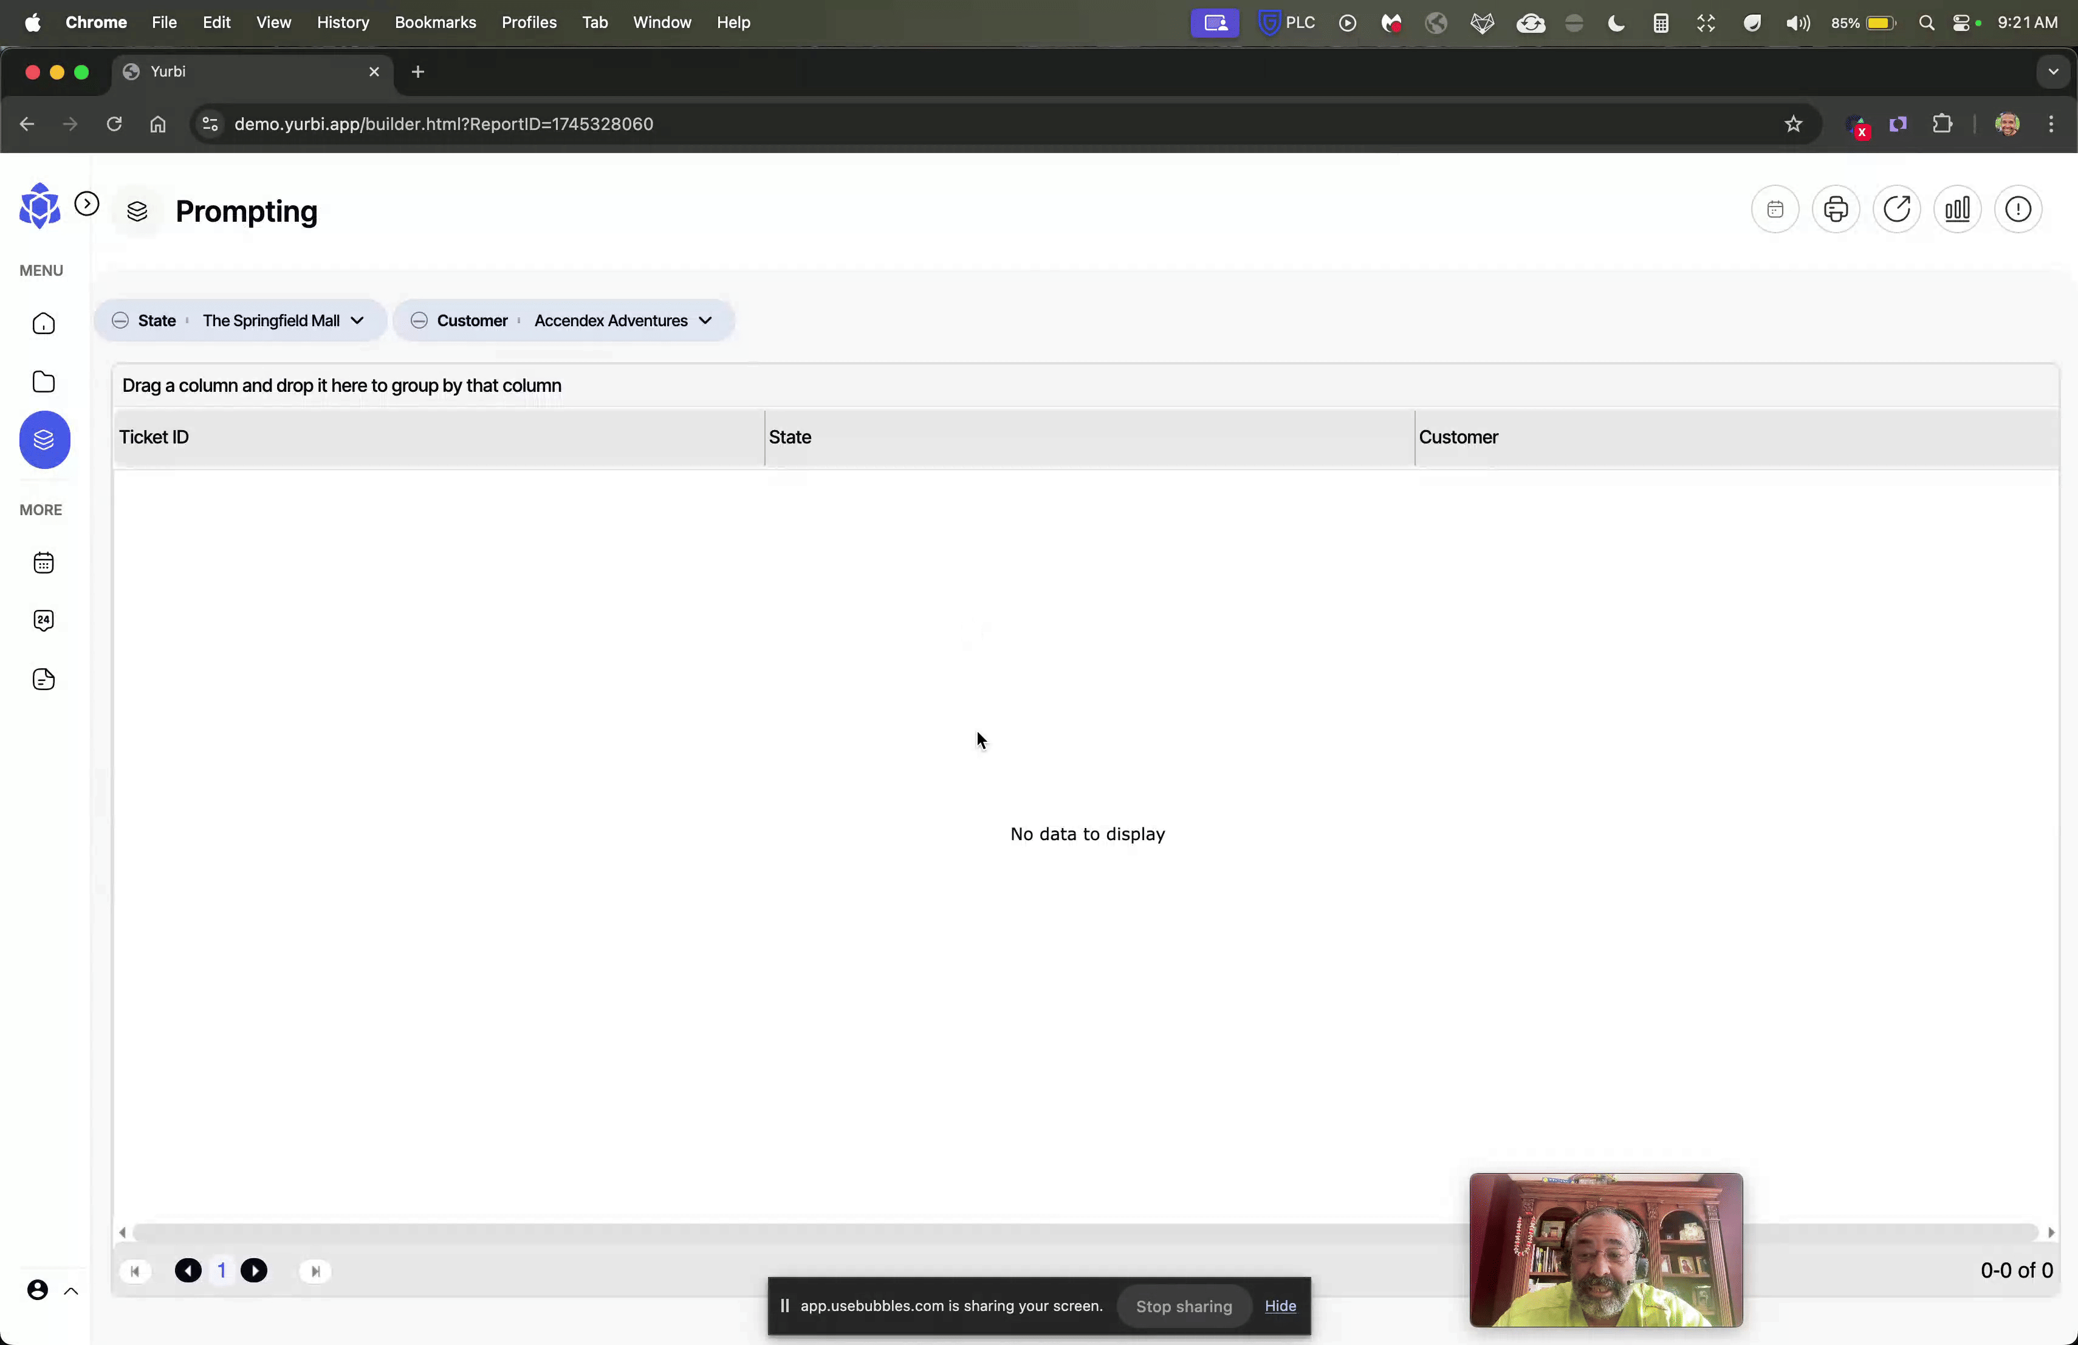Screen dimensions: 2078x1345
Task: Open the History menu in the menu bar
Action: (x=342, y=22)
